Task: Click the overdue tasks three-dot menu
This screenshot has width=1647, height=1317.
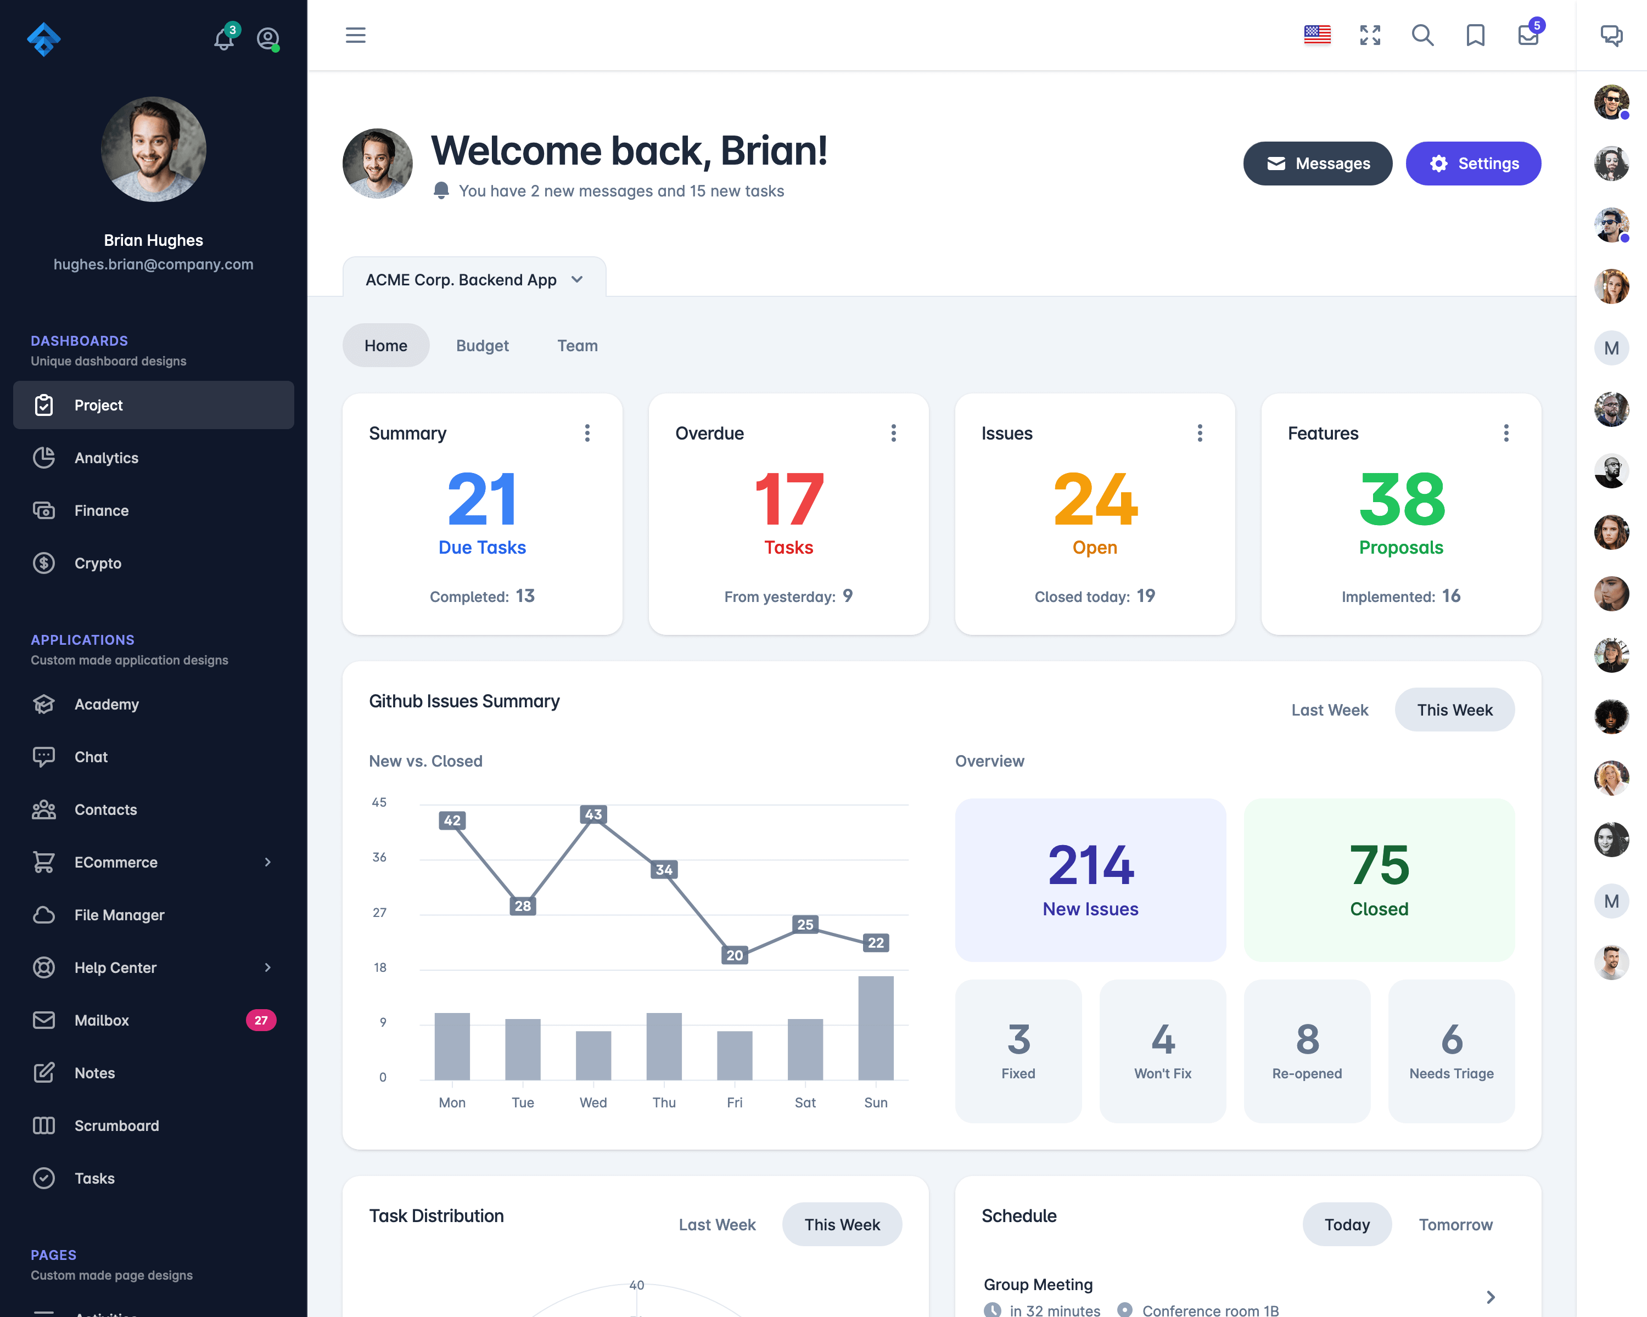Action: click(x=893, y=433)
